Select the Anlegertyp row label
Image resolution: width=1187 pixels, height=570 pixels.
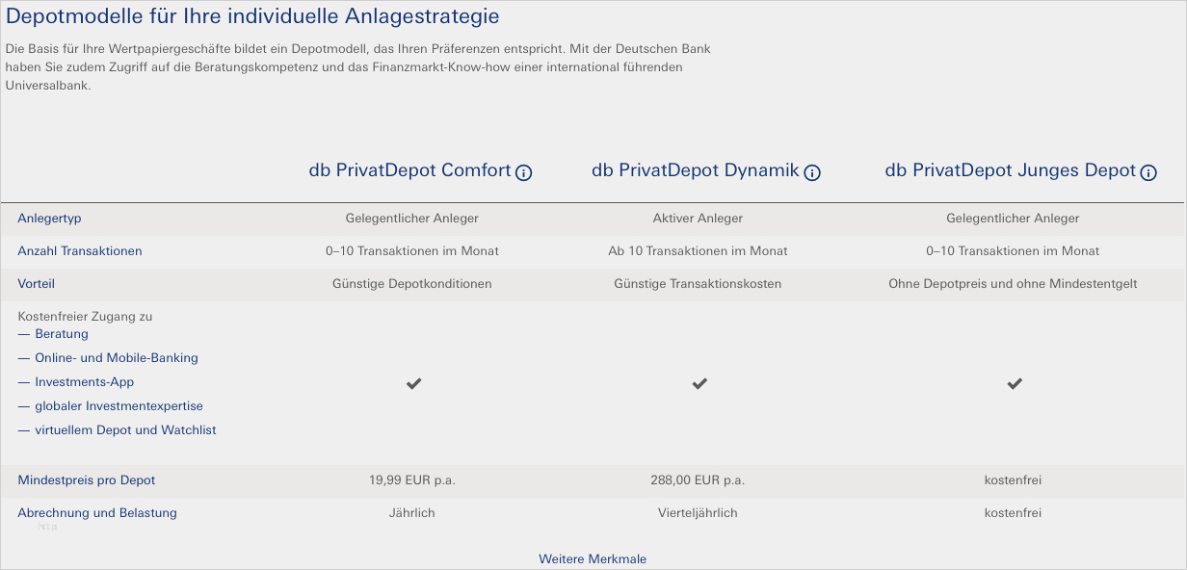pos(49,219)
